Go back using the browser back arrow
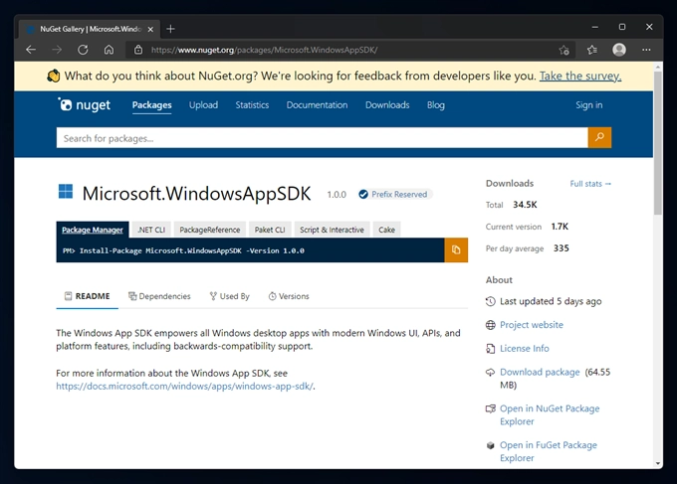This screenshot has height=484, width=677. coord(31,50)
